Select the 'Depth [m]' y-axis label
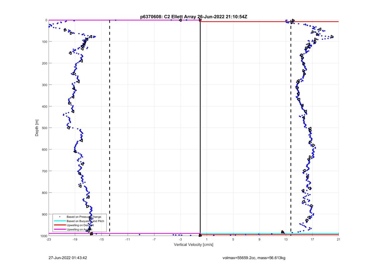This screenshot has width=374, height=265. 37,128
